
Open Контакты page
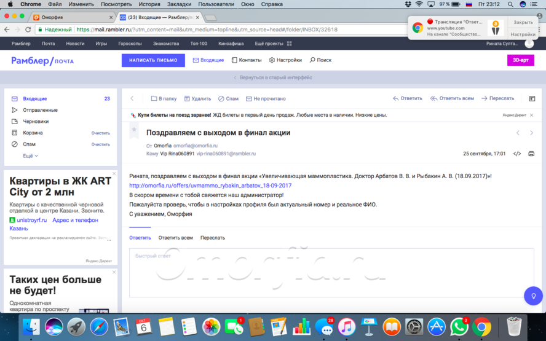tap(247, 60)
